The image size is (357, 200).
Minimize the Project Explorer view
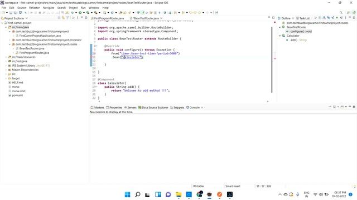(x=82, y=18)
